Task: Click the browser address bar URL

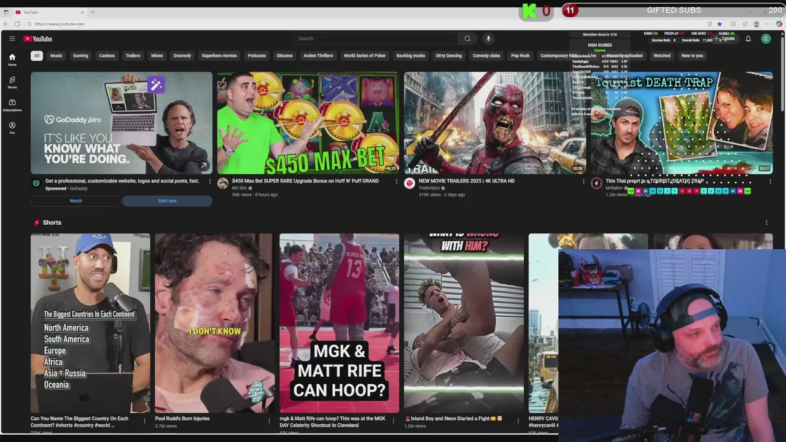Action: 60,24
